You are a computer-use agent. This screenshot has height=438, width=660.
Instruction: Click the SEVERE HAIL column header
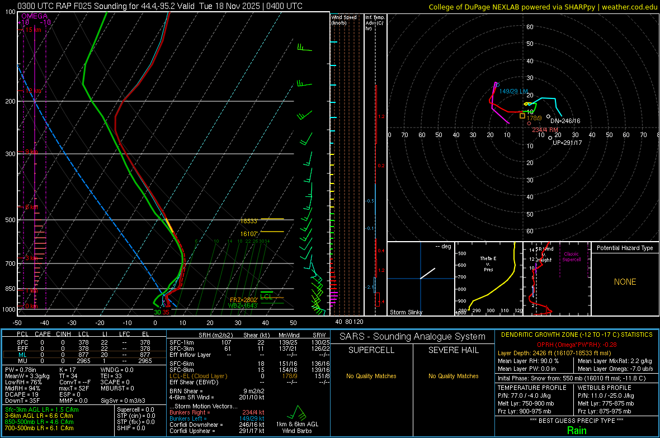[454, 350]
